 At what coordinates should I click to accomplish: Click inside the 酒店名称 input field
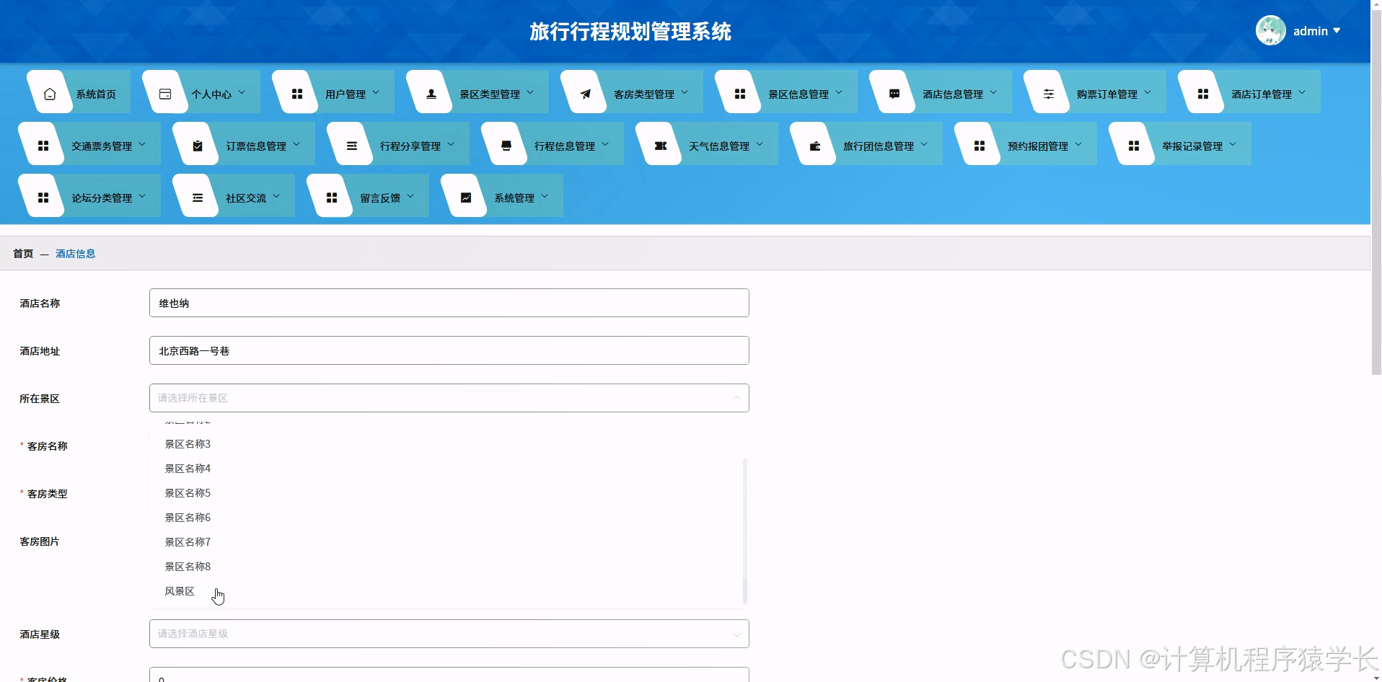(x=448, y=303)
